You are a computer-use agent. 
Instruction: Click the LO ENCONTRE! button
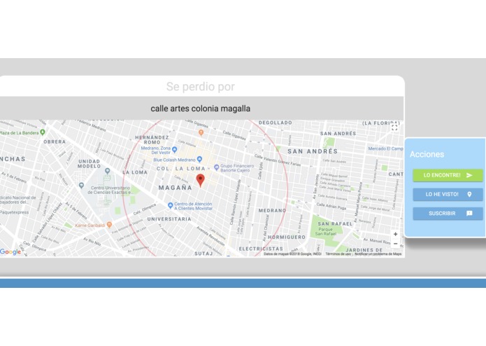click(x=448, y=175)
